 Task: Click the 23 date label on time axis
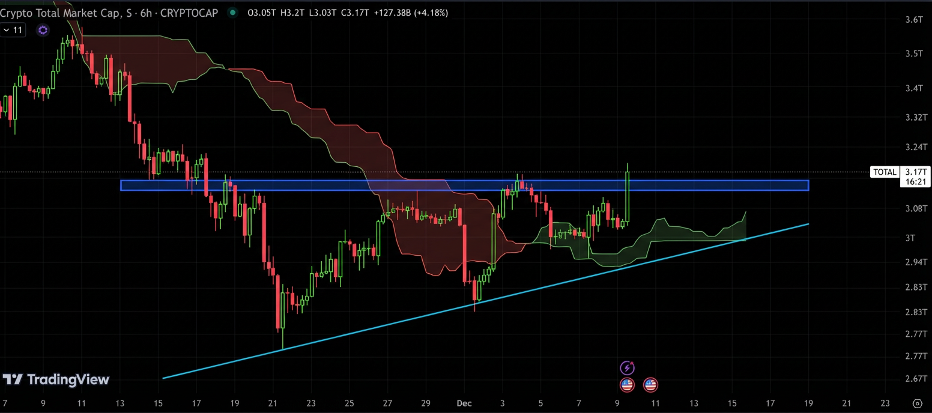point(885,403)
